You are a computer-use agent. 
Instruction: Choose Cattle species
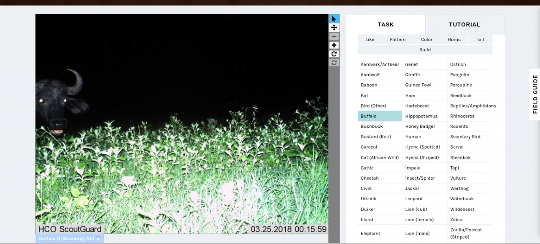tap(380, 168)
